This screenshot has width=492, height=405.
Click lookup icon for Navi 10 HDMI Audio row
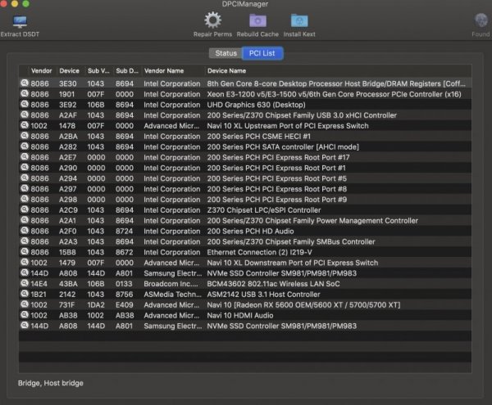coord(25,315)
